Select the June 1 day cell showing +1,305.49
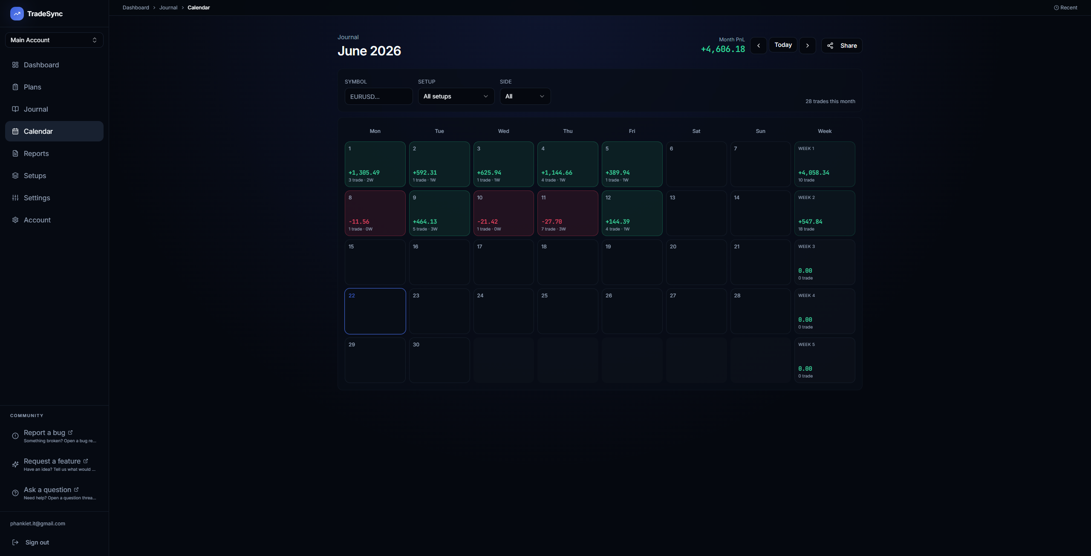 pyautogui.click(x=375, y=164)
